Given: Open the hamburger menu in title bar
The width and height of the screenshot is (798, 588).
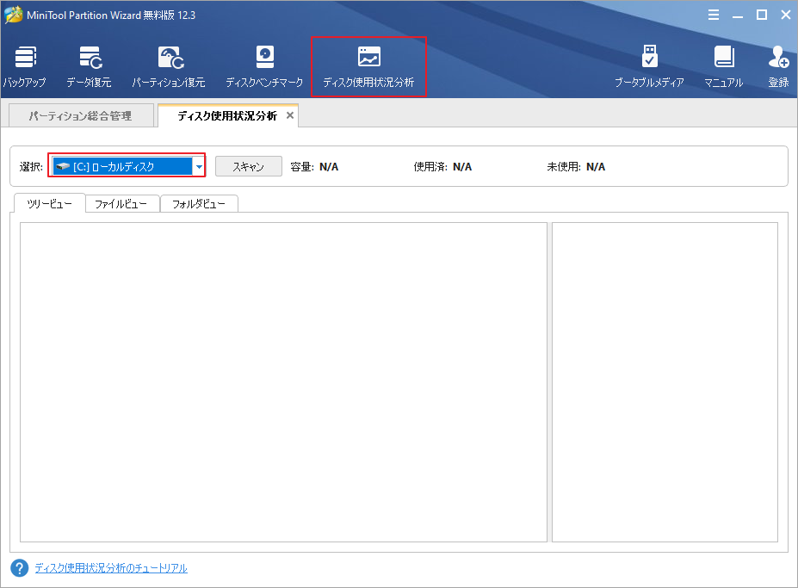Looking at the screenshot, I should pos(714,15).
